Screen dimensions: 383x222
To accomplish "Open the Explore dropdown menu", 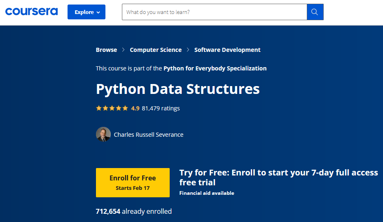I will (86, 12).
